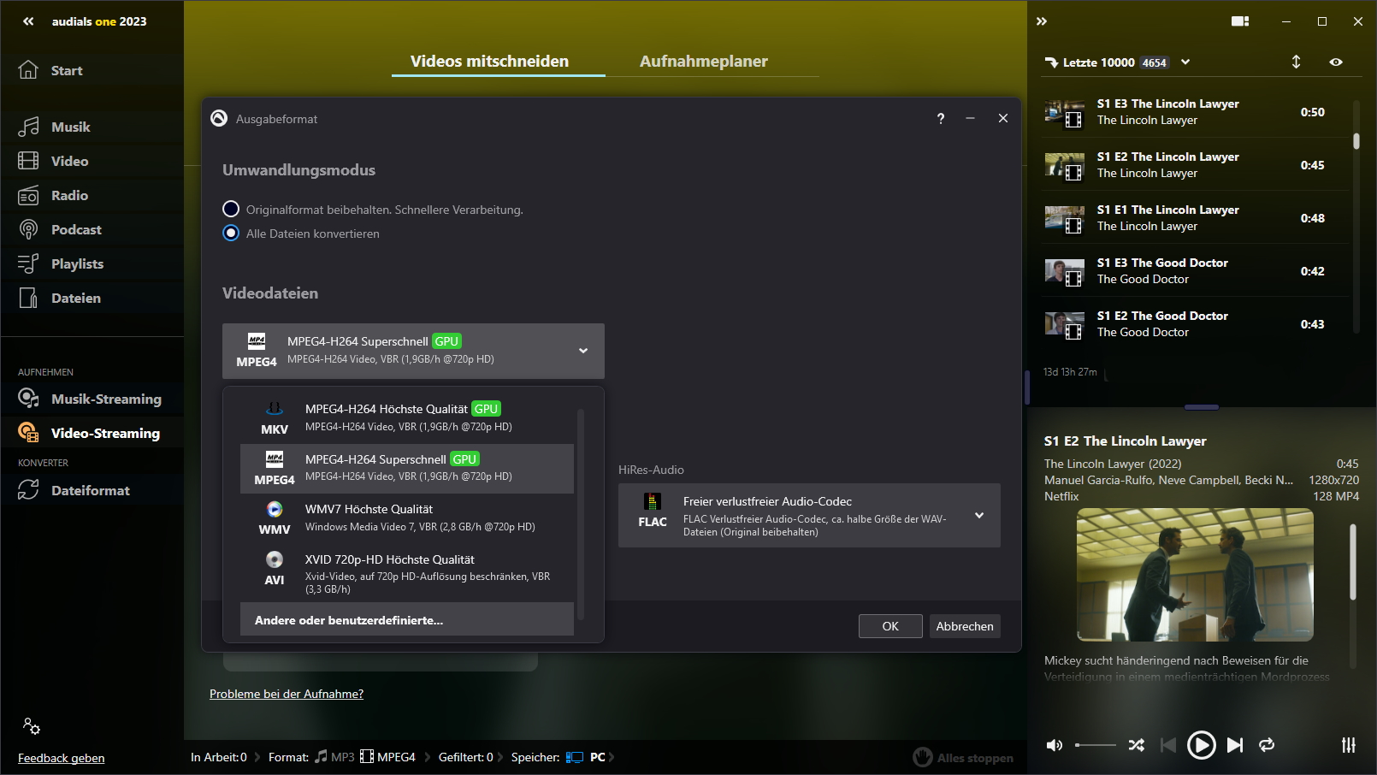Click the MPEG4 format status entry
Viewport: 1377px width, 775px height.
tap(387, 757)
